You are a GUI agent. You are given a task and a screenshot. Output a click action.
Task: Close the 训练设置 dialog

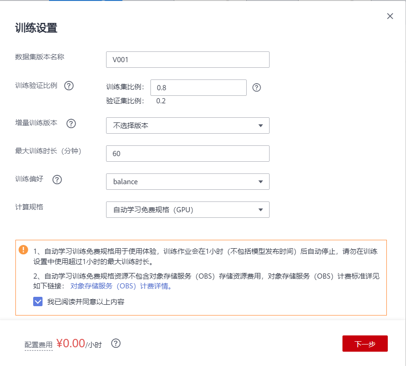tap(390, 16)
